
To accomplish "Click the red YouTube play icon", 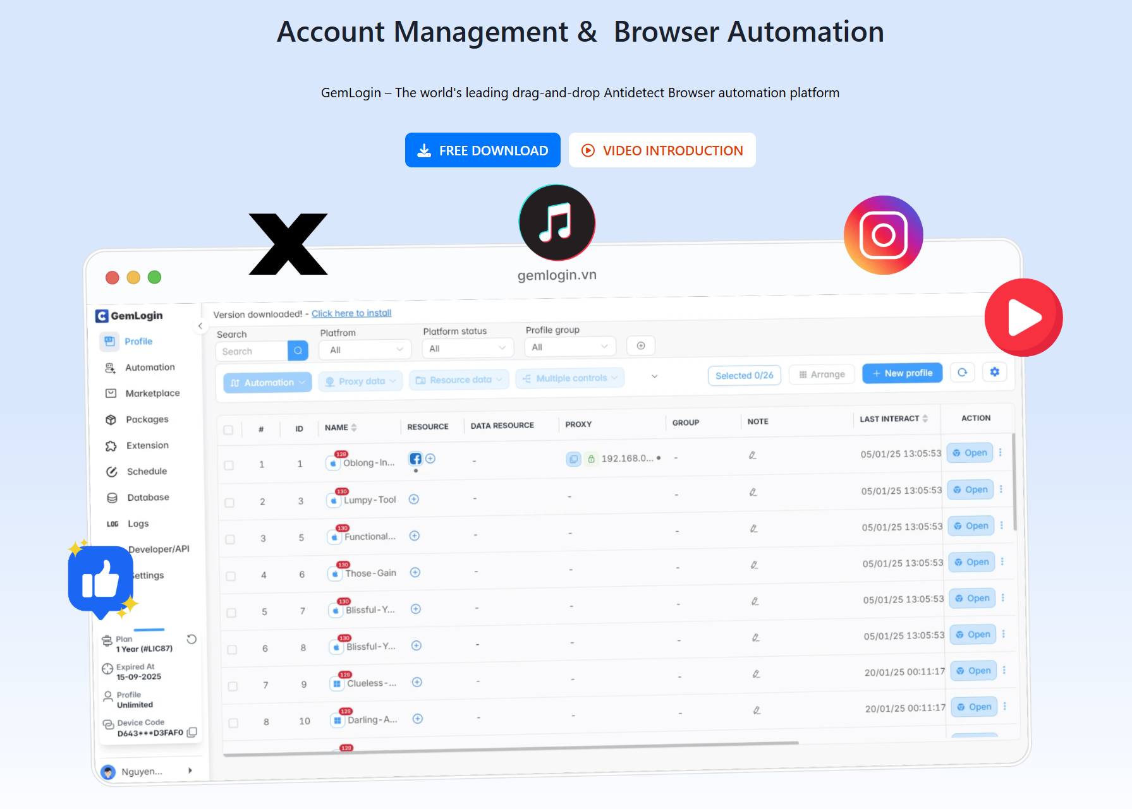I will pyautogui.click(x=1024, y=317).
